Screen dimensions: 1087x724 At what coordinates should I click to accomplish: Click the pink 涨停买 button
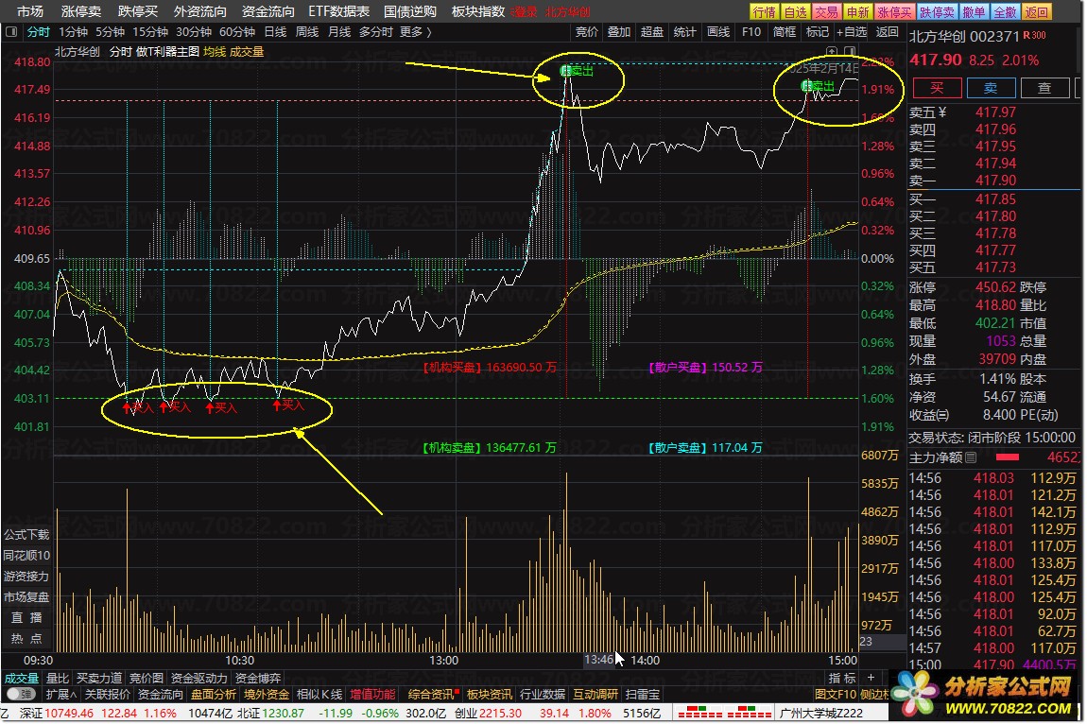click(x=894, y=11)
